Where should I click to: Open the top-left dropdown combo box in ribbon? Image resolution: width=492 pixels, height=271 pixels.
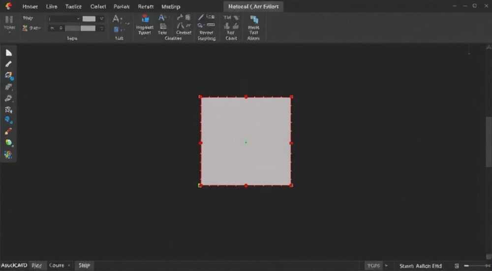click(64, 19)
